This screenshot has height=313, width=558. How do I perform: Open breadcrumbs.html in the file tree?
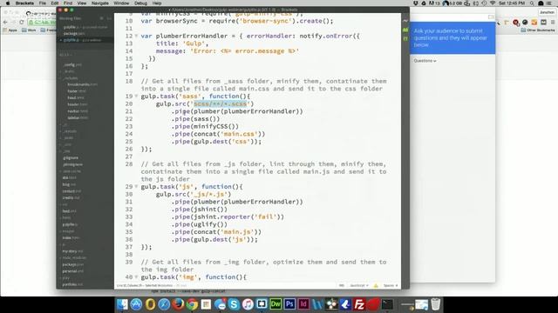[x=83, y=84]
